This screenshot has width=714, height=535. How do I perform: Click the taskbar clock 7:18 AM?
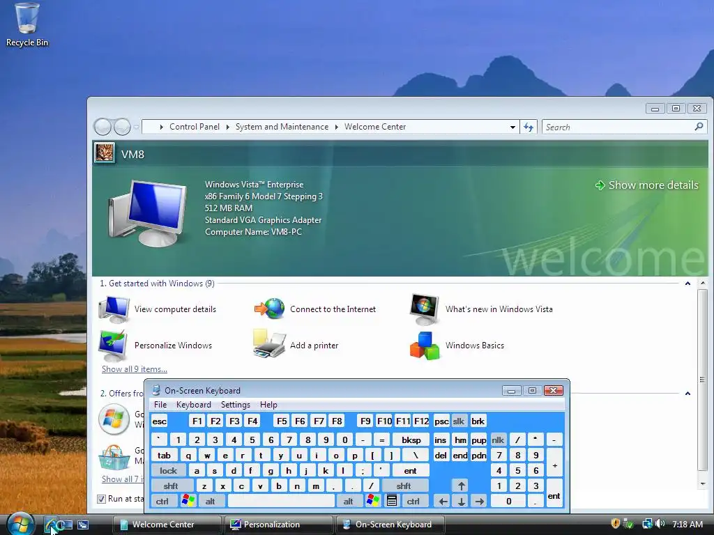688,525
